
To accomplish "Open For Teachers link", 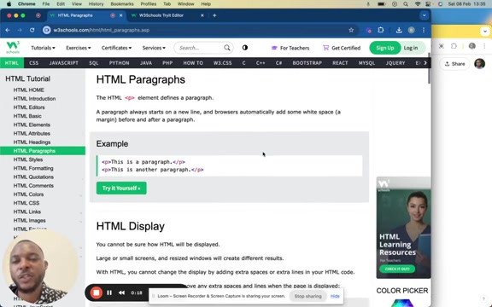I will tap(290, 48).
